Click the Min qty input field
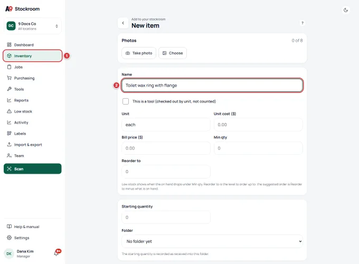 [x=258, y=148]
